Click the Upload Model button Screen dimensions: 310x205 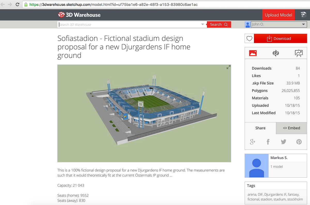pyautogui.click(x=278, y=15)
